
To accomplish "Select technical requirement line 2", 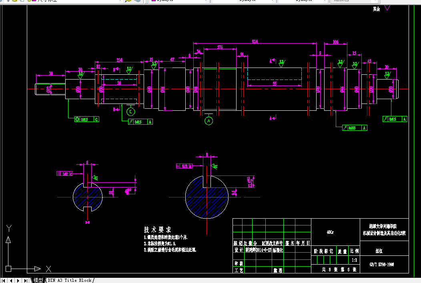I will click(x=160, y=243).
